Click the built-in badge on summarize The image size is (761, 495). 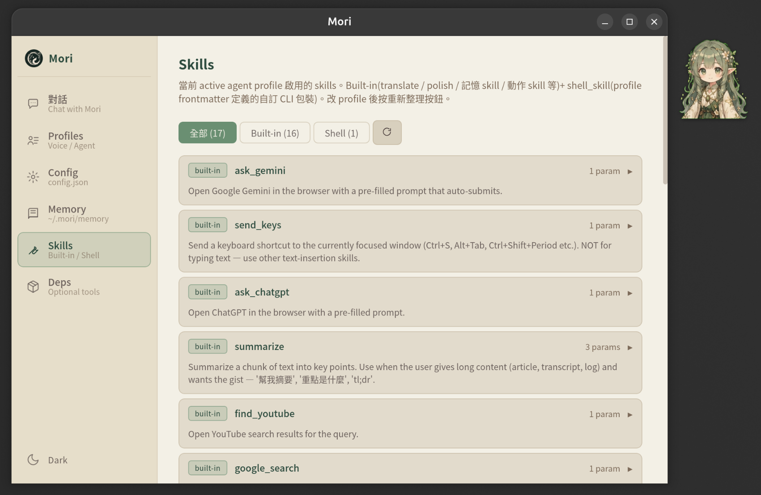click(208, 346)
